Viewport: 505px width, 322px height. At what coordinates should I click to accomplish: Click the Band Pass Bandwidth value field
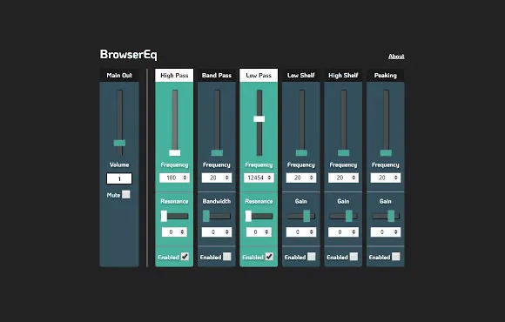click(x=217, y=232)
